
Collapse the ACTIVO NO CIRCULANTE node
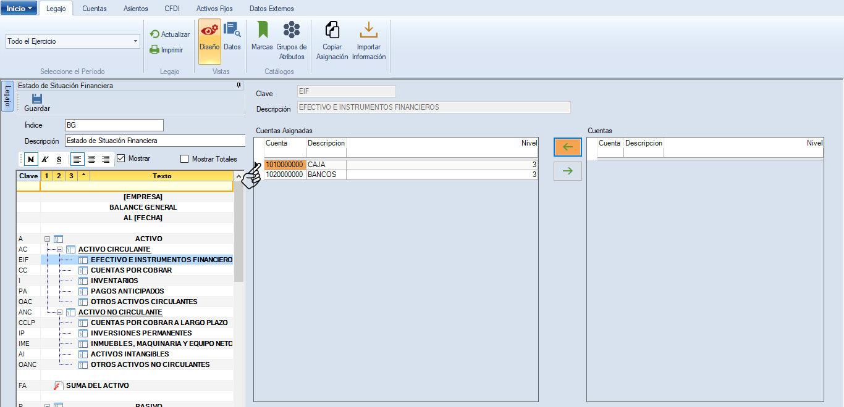tap(60, 312)
